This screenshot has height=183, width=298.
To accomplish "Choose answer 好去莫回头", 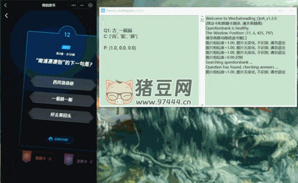I will [x=61, y=115].
